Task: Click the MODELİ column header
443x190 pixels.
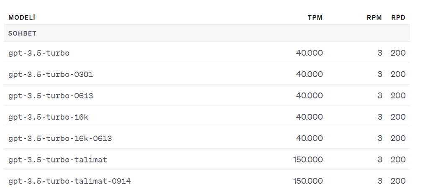Action: (22, 18)
